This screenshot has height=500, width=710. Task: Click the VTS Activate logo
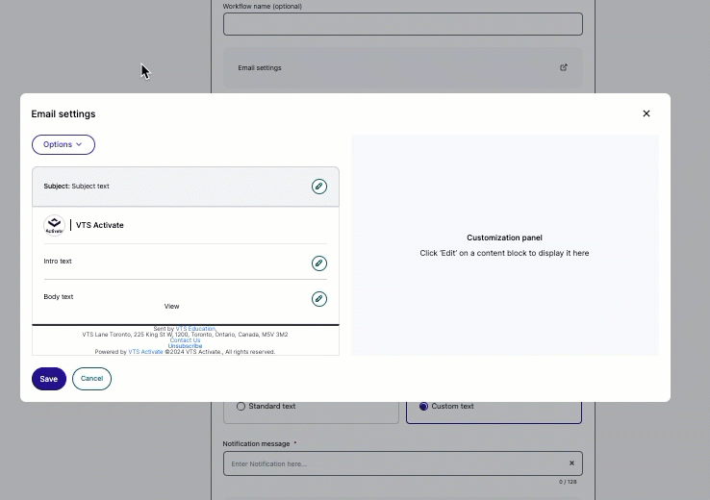click(54, 225)
